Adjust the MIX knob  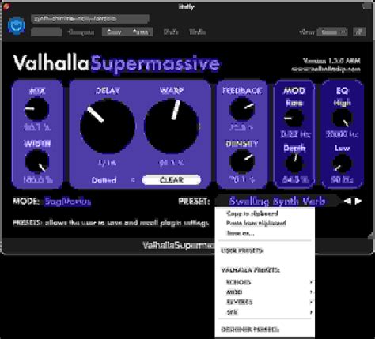pyautogui.click(x=37, y=109)
